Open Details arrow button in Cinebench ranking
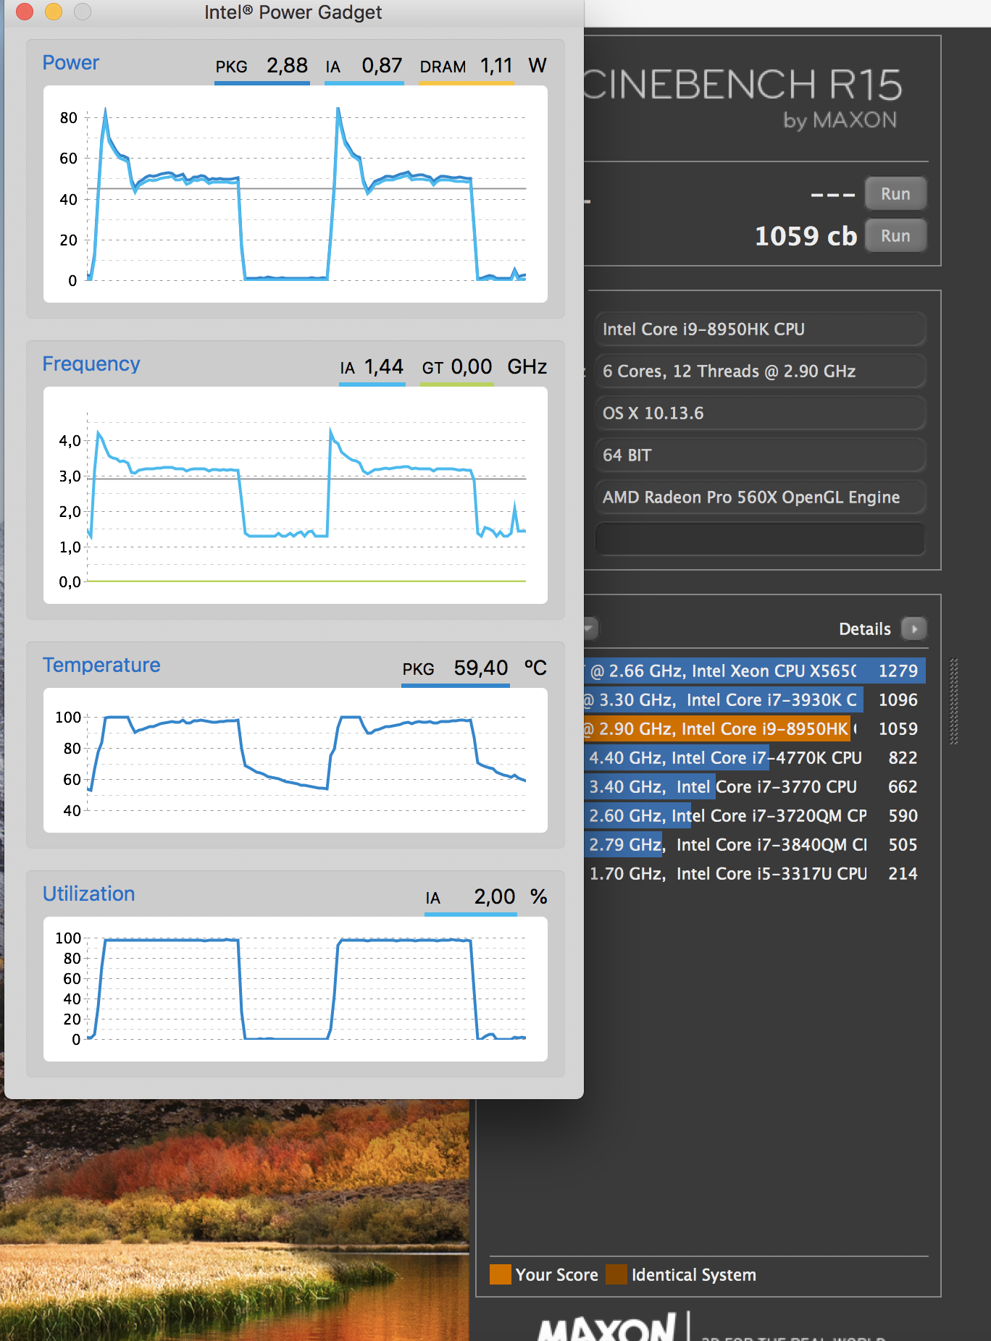Screen dimensions: 991x1341 914,629
